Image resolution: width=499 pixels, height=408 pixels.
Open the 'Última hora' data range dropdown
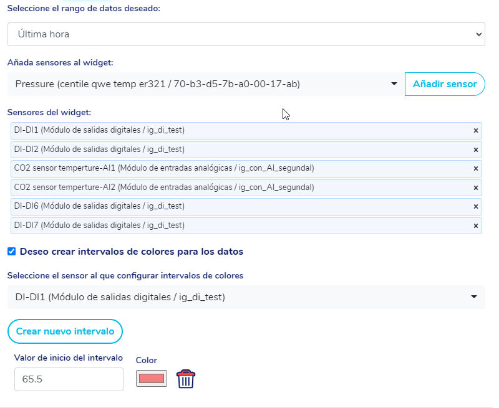246,34
